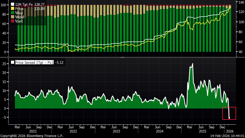245x138 pixels.
Task: Click the 2023 year label on axis
Action: click(116, 131)
